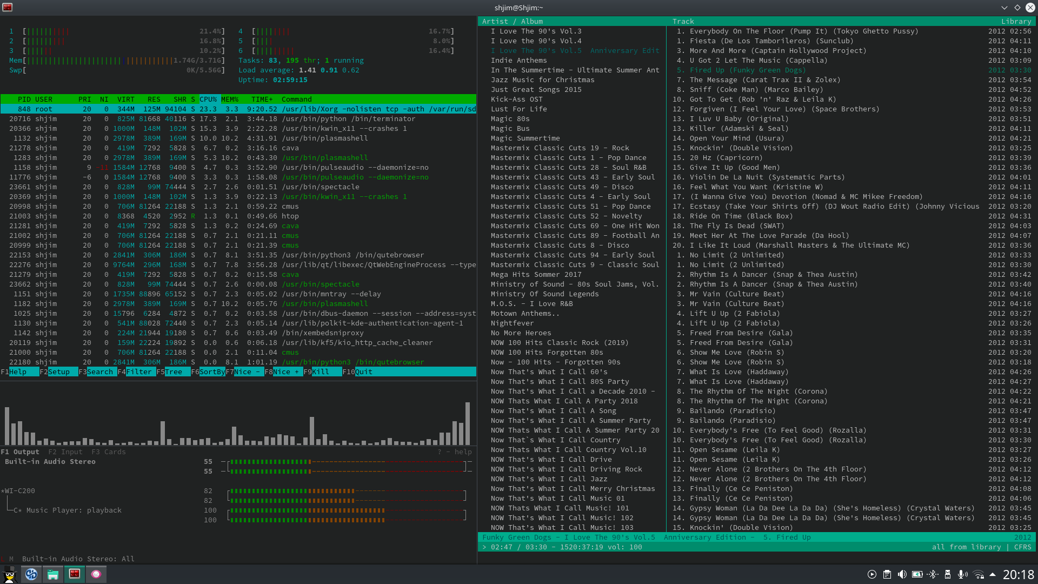1038x584 pixels.
Task: Open the media player tray icon
Action: pyautogui.click(x=871, y=575)
